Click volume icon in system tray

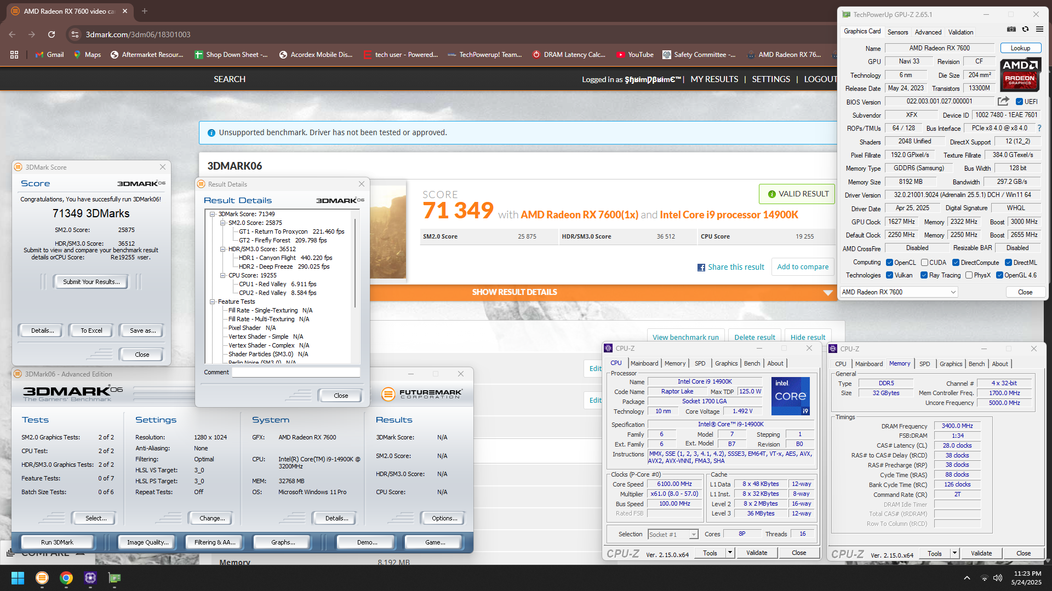pos(998,578)
